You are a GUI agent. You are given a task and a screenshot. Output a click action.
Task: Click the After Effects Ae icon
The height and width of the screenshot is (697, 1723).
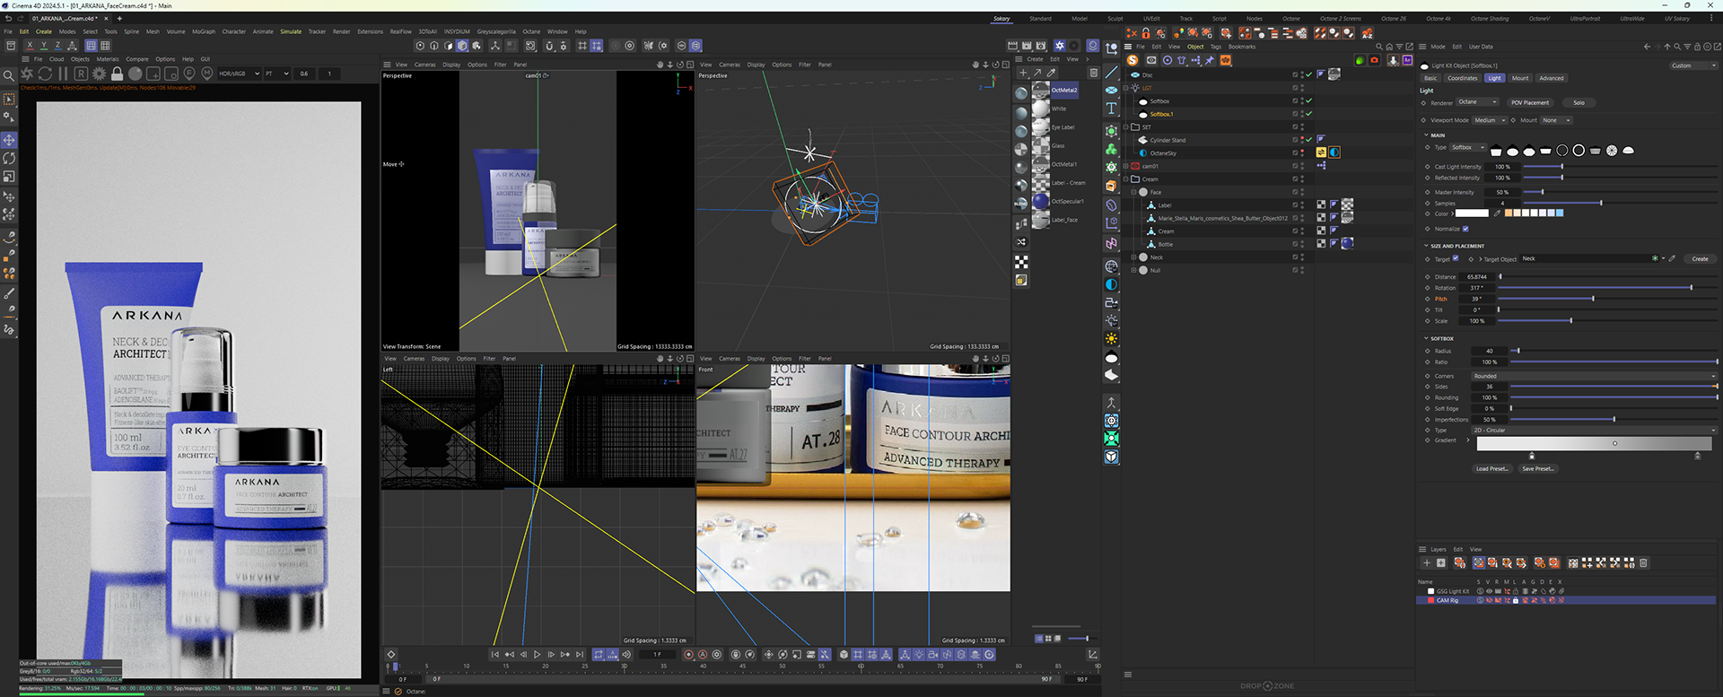click(1407, 60)
